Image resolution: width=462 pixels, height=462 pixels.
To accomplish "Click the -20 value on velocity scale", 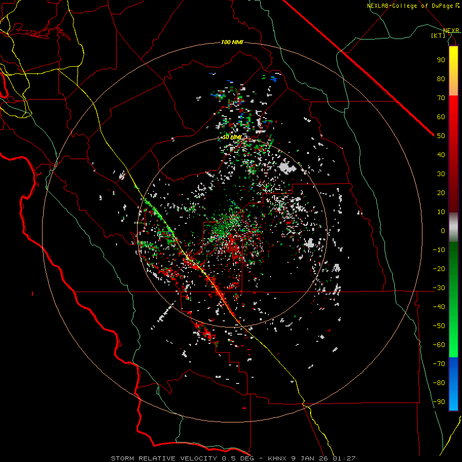I will pos(439,269).
